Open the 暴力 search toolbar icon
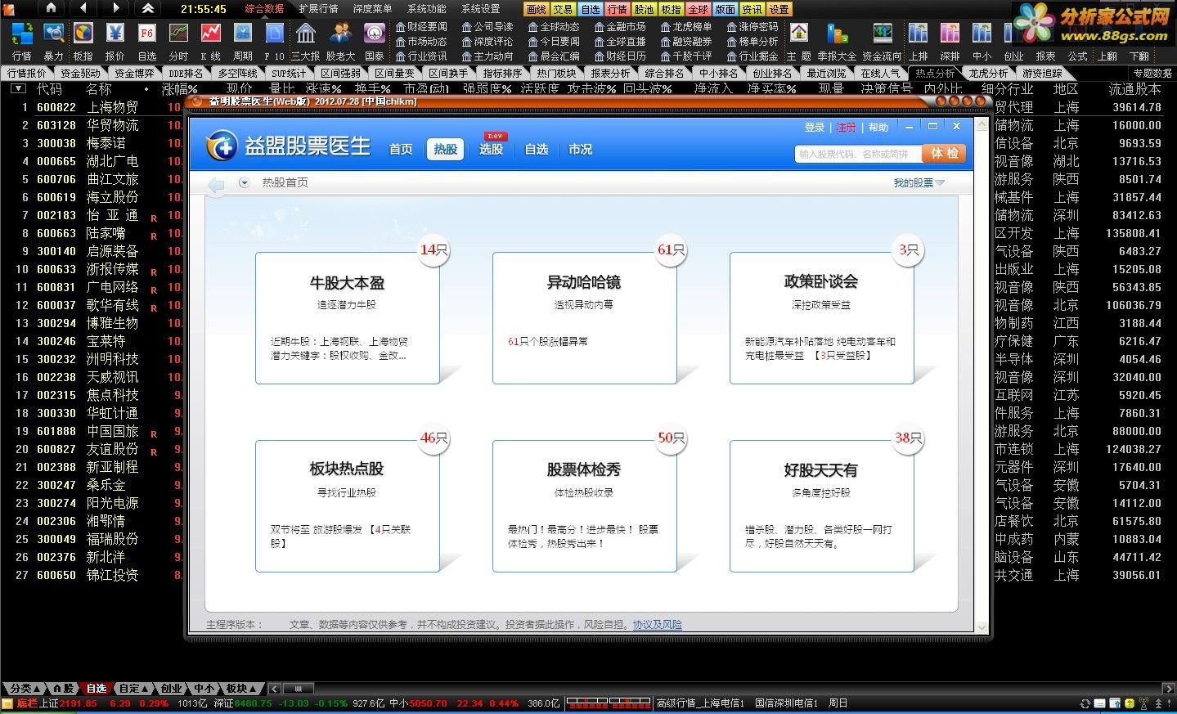The height and width of the screenshot is (714, 1177). 53,34
